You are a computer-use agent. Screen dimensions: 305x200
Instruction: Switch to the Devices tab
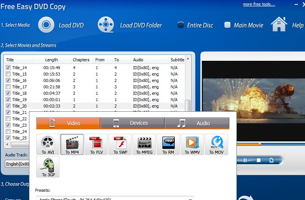click(x=133, y=123)
